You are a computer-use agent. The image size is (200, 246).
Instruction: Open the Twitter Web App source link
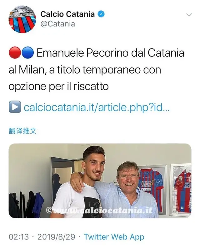pyautogui.click(x=114, y=237)
